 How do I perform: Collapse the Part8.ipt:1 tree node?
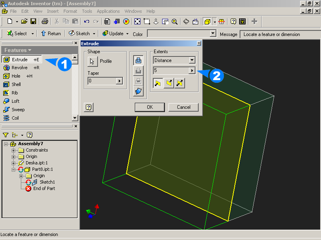[x=14, y=170]
